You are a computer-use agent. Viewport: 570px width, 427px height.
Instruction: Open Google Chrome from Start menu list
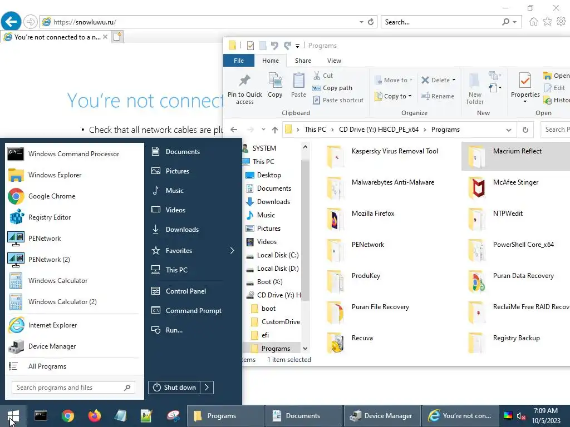click(x=74, y=196)
